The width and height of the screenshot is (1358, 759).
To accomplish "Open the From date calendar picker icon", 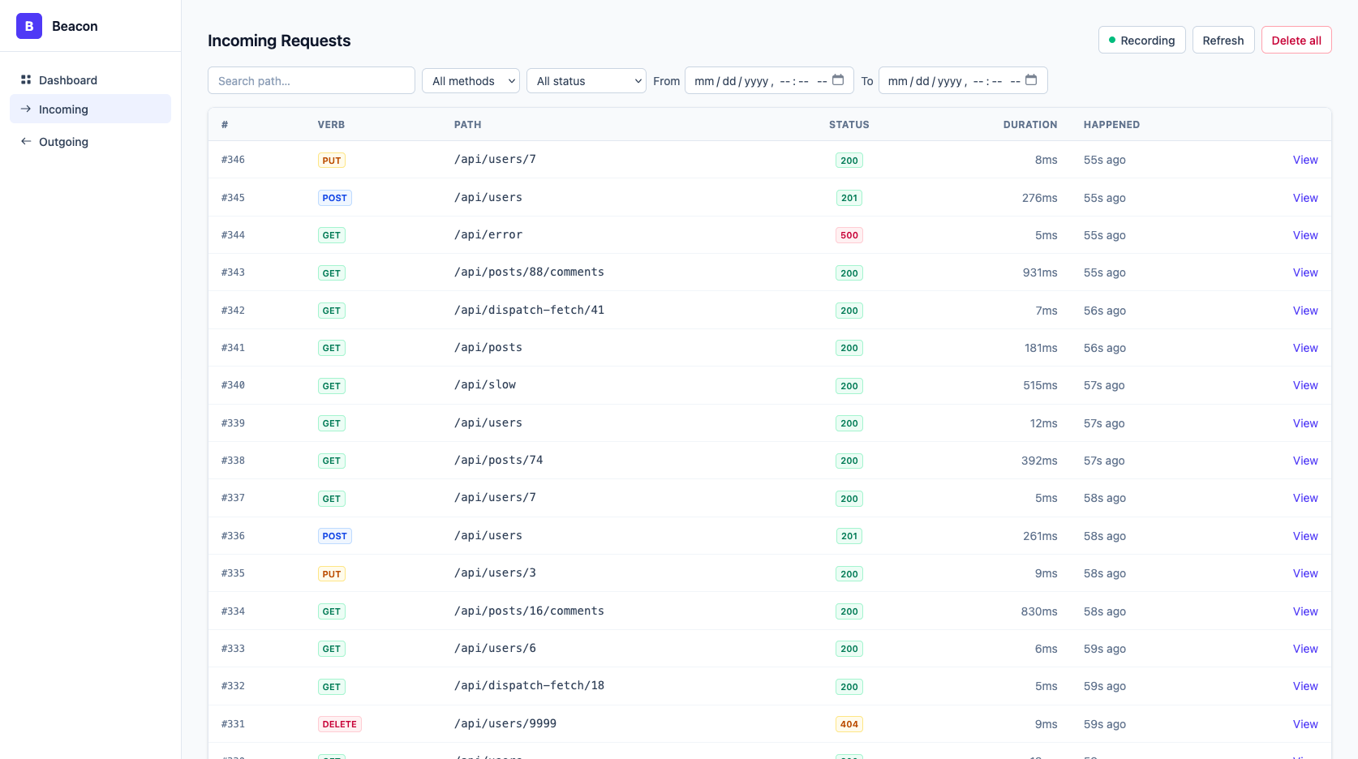I will (x=838, y=80).
